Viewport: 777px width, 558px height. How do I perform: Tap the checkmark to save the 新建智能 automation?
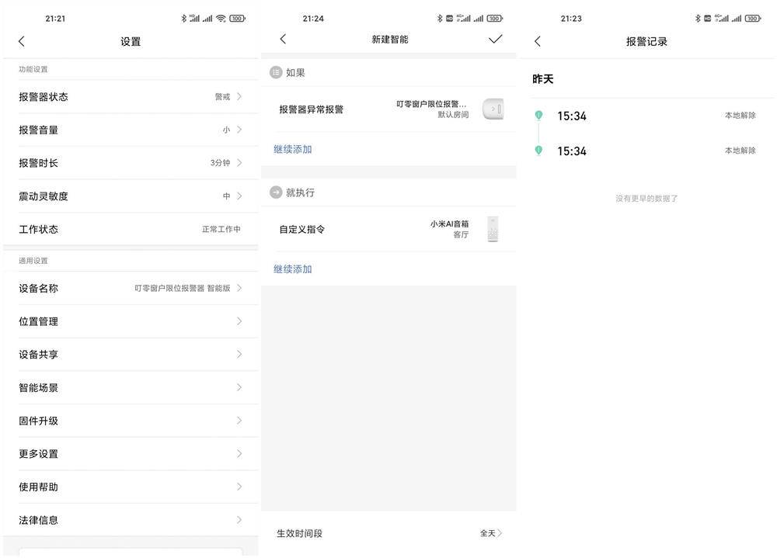[495, 38]
